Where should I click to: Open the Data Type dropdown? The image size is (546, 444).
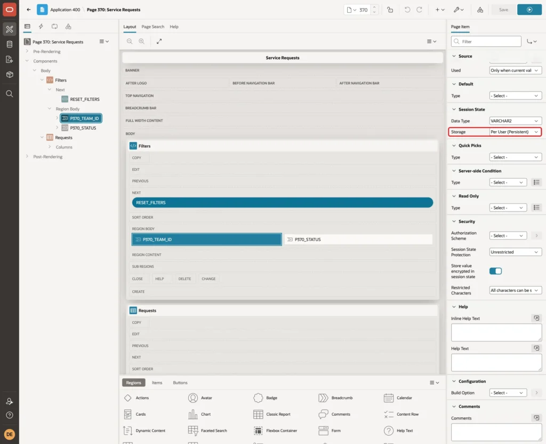coord(516,121)
